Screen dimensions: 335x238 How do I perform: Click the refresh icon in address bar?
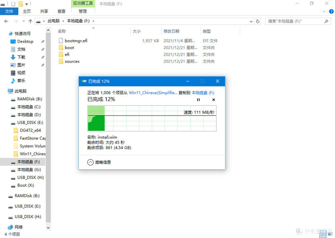[258, 21]
